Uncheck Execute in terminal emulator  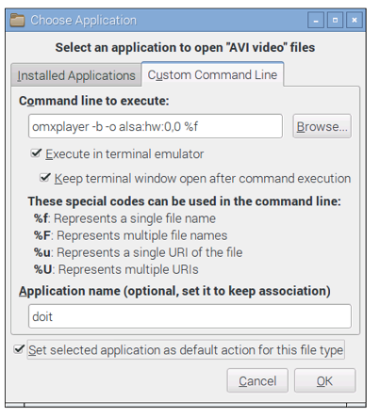point(36,153)
